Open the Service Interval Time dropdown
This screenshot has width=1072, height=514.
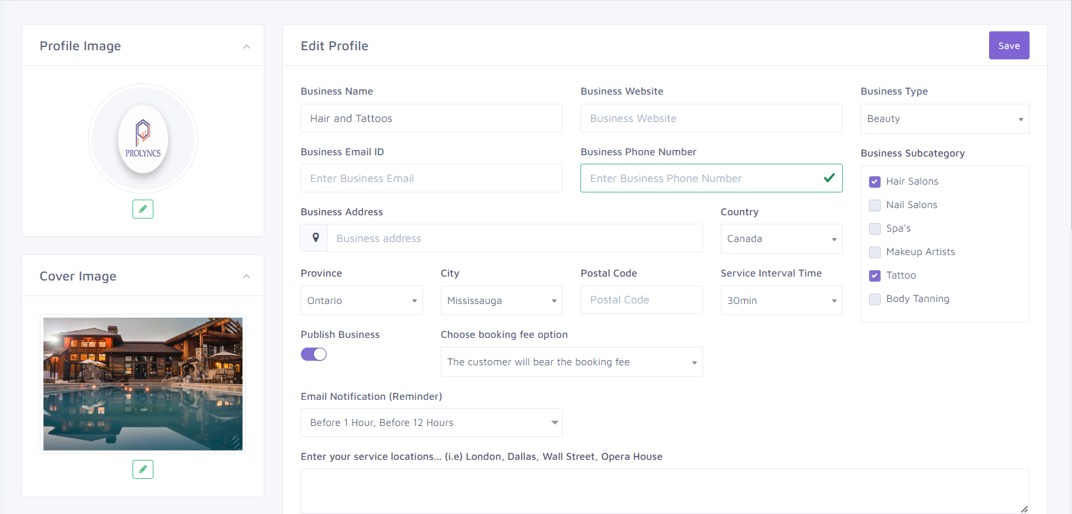(781, 301)
